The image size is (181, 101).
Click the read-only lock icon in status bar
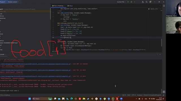point(163,95)
